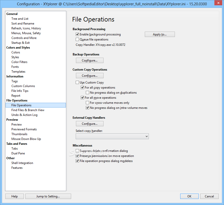
Task: Open Sort and Rename settings
Action: (x=23, y=24)
